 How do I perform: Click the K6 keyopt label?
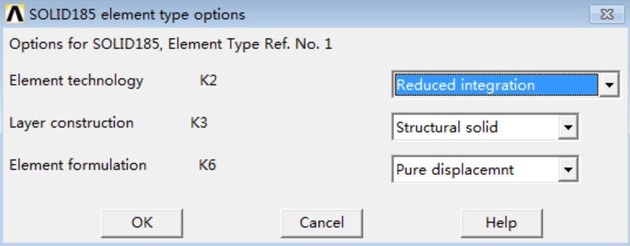207,165
